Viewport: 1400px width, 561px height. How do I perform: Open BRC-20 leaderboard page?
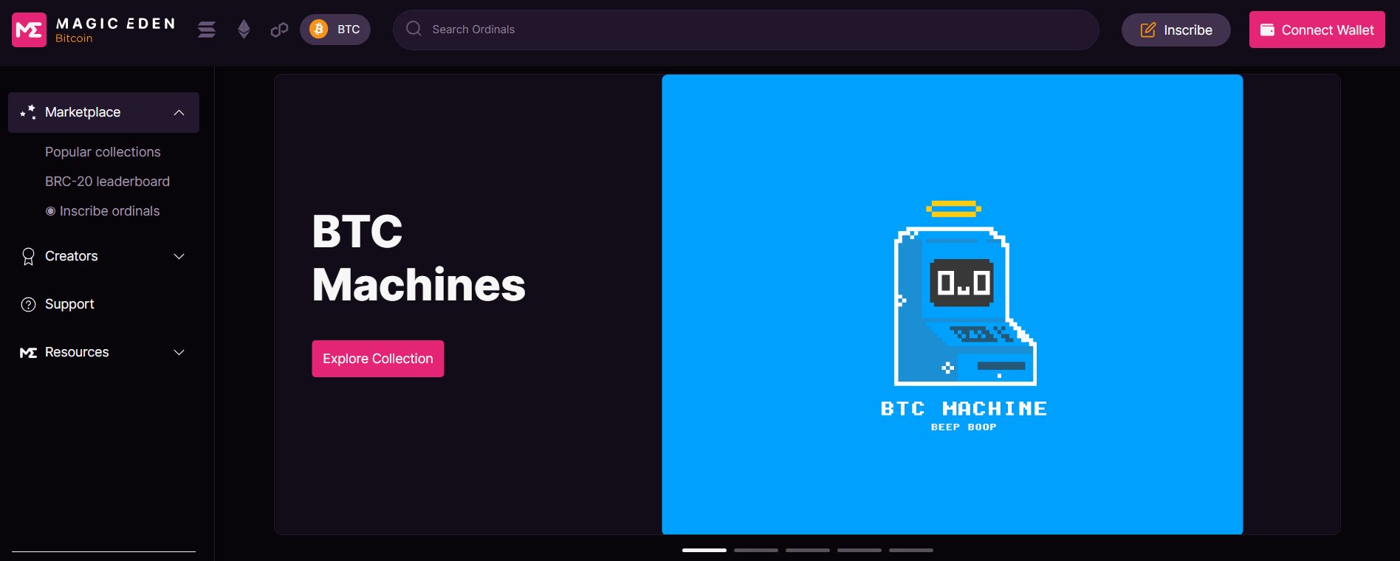coord(107,182)
